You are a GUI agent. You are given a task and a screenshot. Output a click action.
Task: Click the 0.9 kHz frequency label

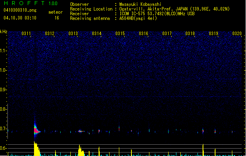[3, 90]
